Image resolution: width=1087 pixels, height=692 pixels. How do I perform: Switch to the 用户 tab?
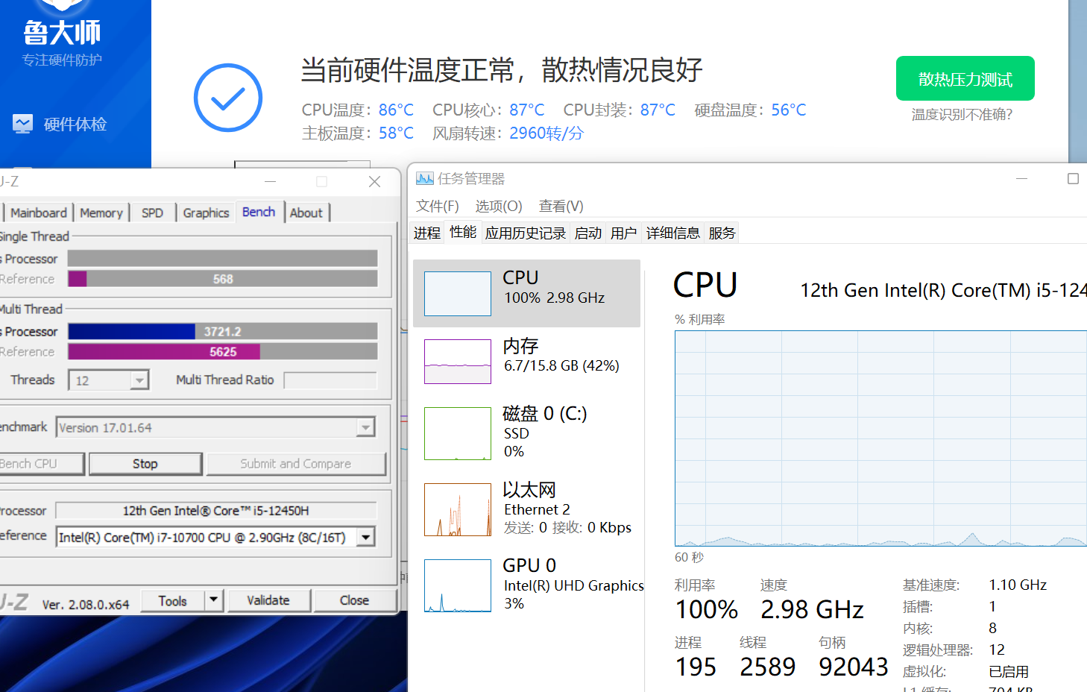coord(623,233)
